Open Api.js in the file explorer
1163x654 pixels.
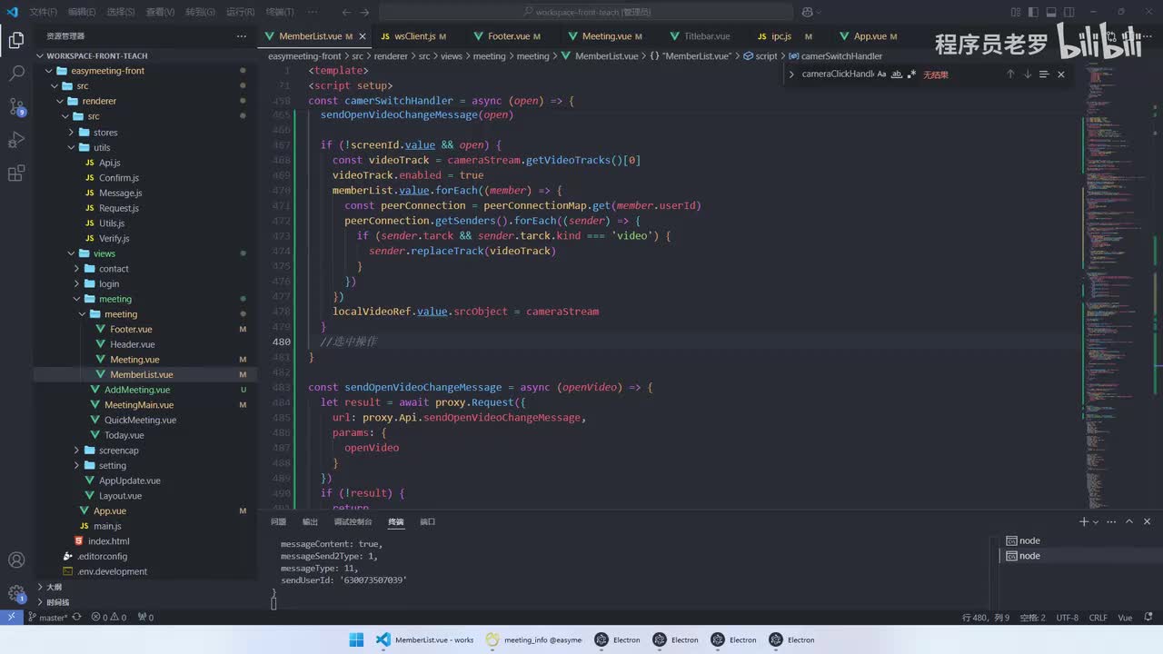click(110, 163)
